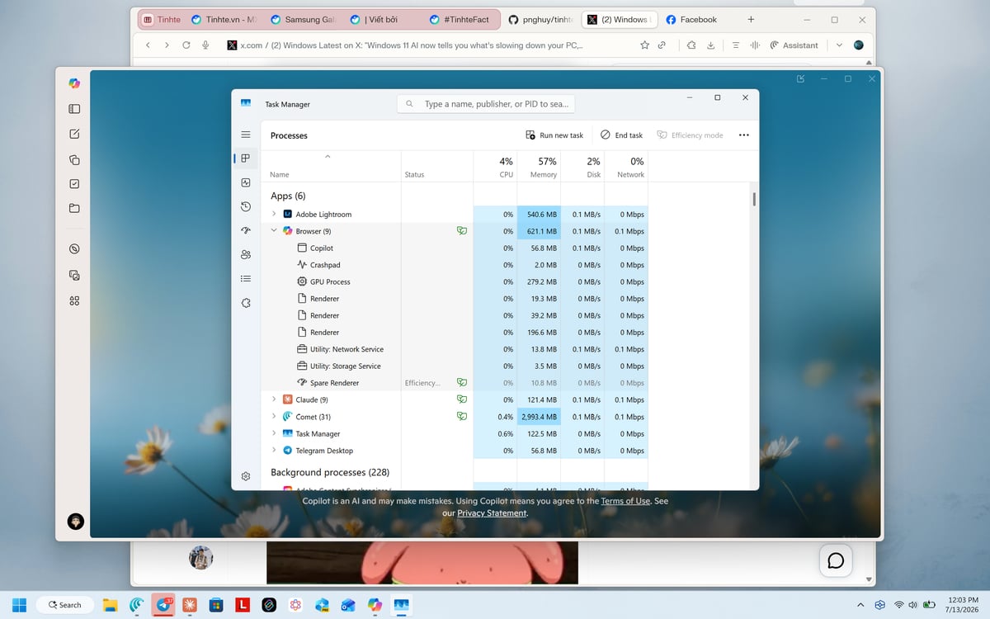The height and width of the screenshot is (619, 990).
Task: Click the Task Manager vertical scrollbar
Action: [x=754, y=199]
